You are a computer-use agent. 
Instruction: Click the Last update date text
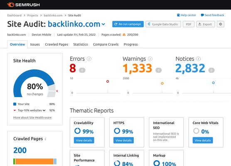76,34
